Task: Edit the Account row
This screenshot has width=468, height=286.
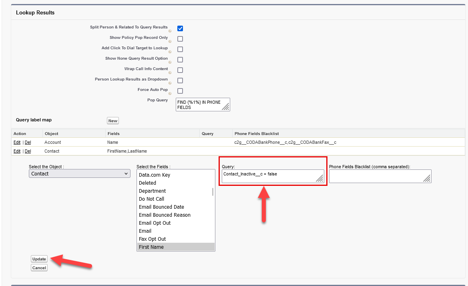Action: 17,143
